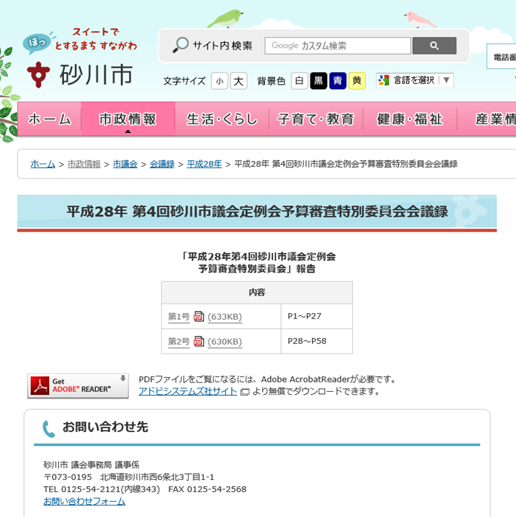Set text size to large (大)

point(238,81)
